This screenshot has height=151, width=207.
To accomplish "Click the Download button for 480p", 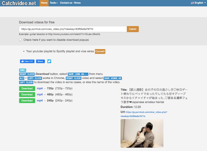I will [x=27, y=94].
